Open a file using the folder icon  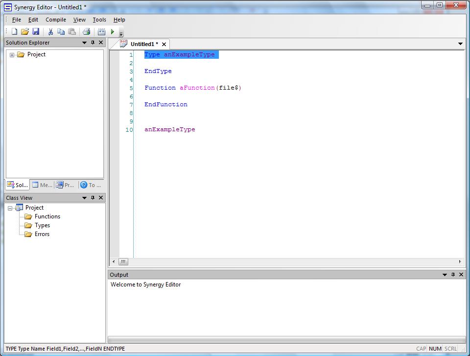coord(25,31)
